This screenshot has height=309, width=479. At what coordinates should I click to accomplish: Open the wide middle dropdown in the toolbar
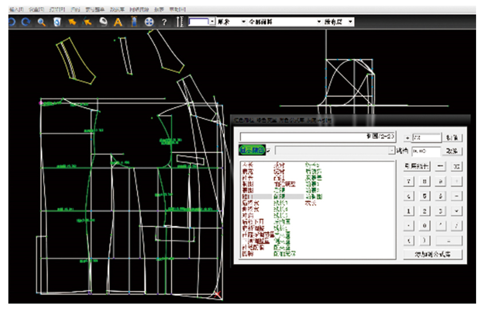coord(319,22)
